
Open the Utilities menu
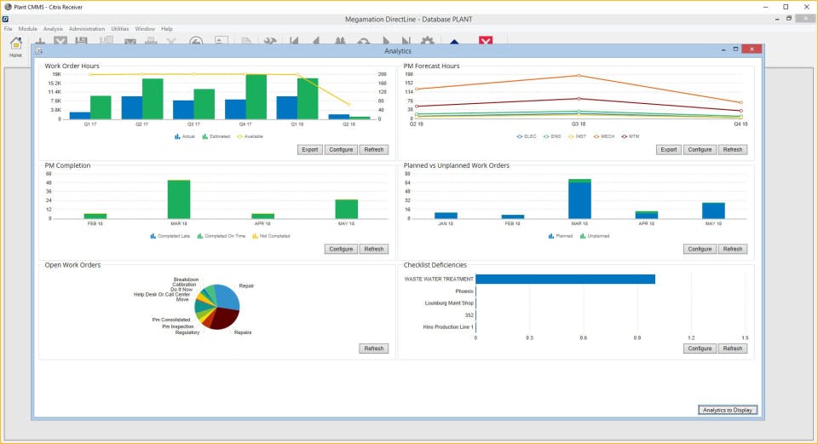pyautogui.click(x=120, y=29)
